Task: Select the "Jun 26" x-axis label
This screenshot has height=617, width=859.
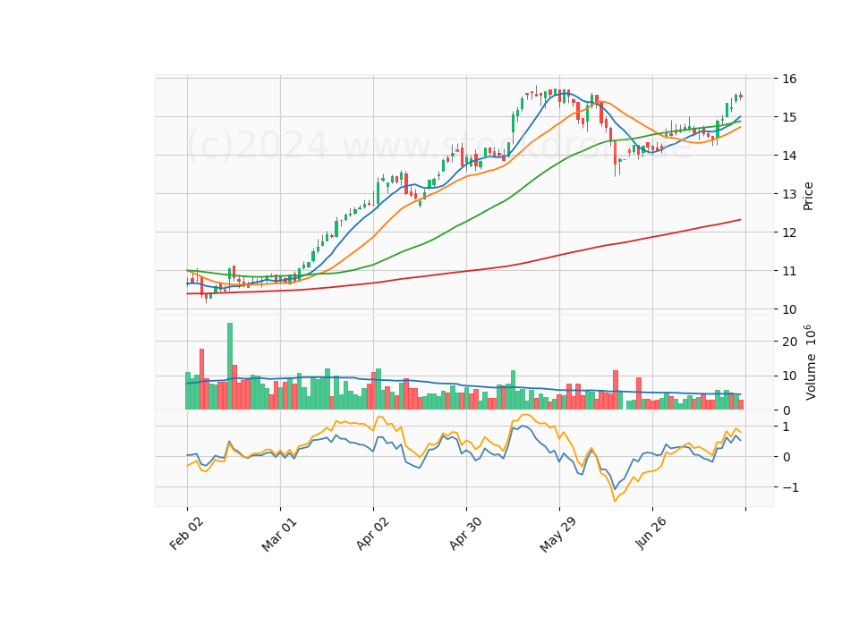Action: tap(651, 533)
